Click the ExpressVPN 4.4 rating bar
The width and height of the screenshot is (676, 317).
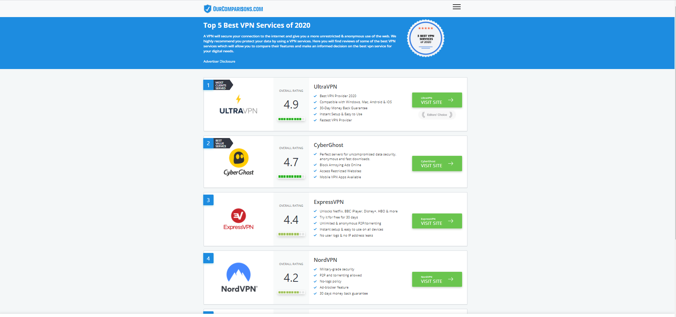pos(291,234)
